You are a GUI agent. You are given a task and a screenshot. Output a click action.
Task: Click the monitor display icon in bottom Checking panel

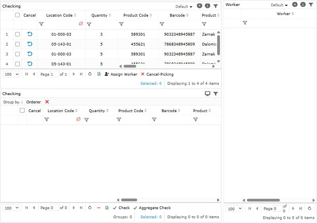tap(207, 93)
